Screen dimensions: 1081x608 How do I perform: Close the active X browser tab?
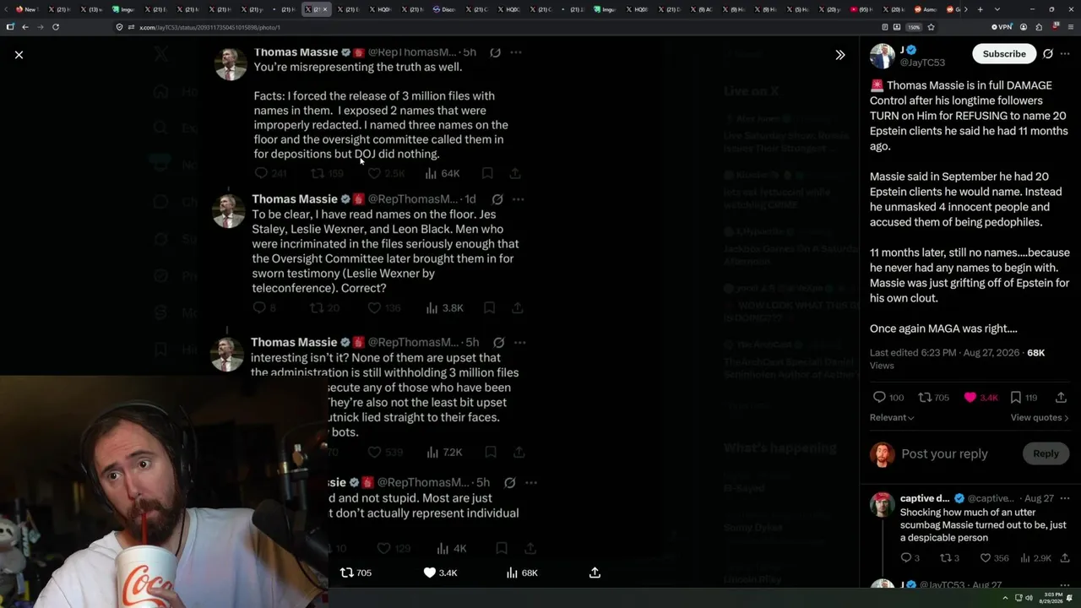(325, 9)
